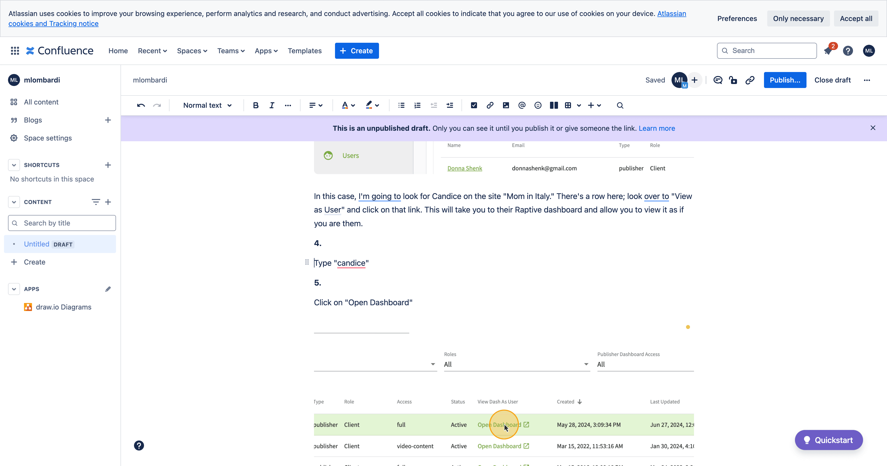Copy the draft link
Viewport: 887px width, 466px height.
tap(750, 80)
